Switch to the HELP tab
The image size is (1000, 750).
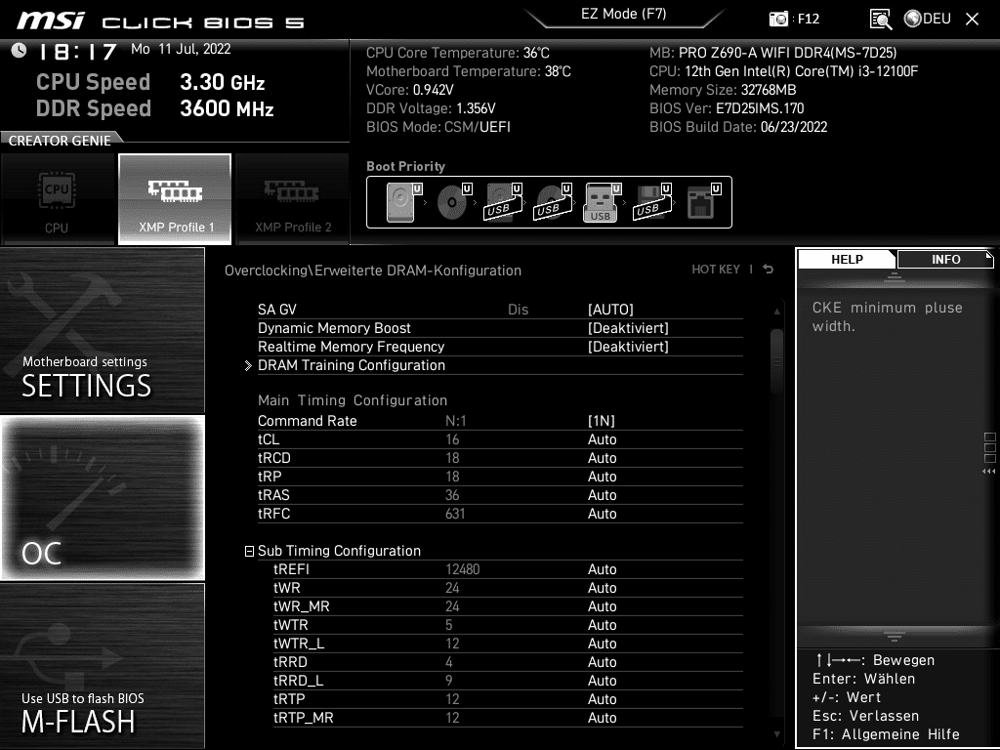(847, 259)
